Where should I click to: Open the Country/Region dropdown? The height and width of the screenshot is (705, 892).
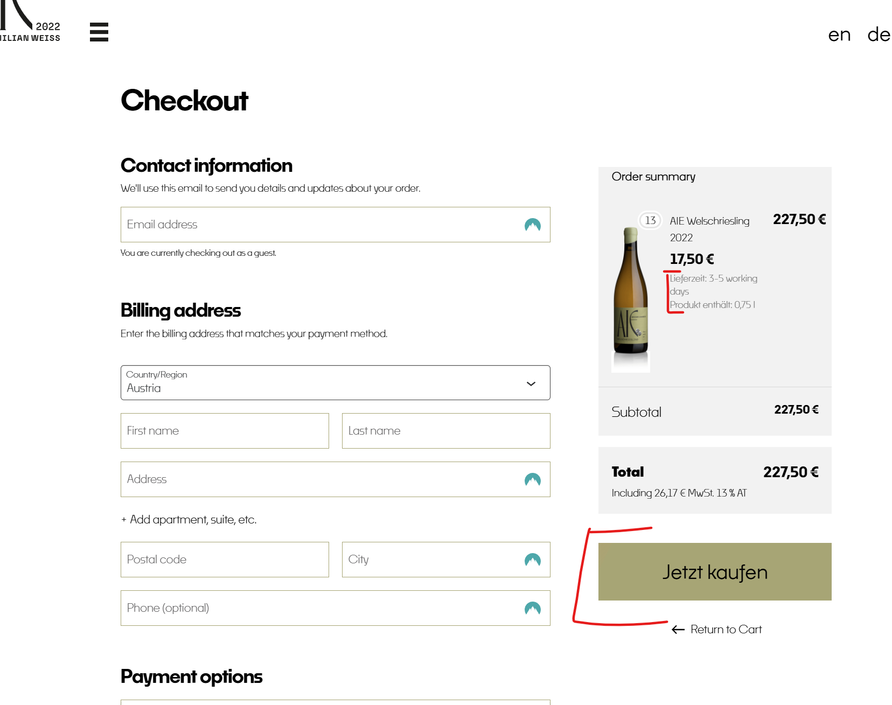(x=335, y=383)
